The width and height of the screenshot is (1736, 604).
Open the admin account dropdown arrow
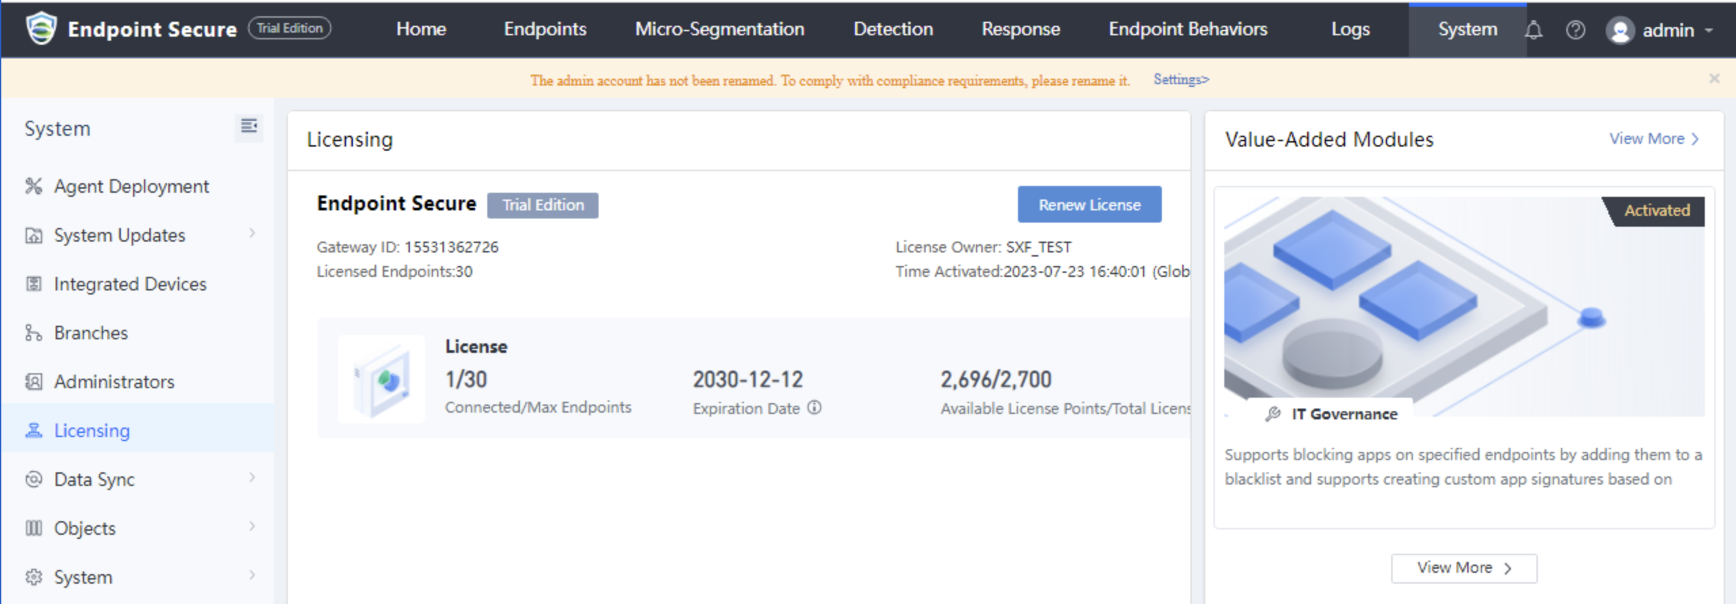1709,31
